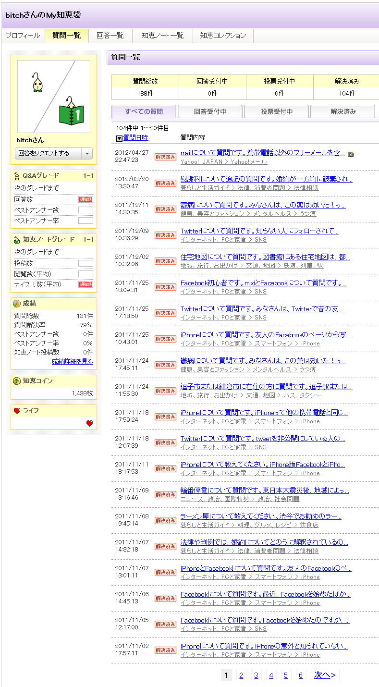379x687 pixels.
Task: Open the 逗子市または鎌倉市 question link
Action: [267, 386]
